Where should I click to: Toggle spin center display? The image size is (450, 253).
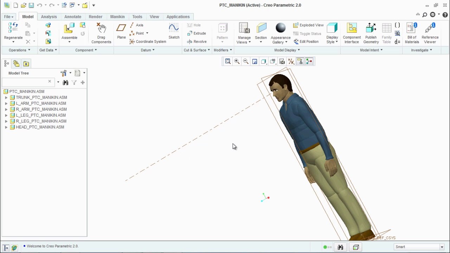[309, 61]
